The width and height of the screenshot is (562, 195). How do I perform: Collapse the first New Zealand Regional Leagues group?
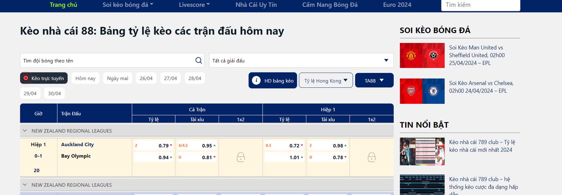25,131
